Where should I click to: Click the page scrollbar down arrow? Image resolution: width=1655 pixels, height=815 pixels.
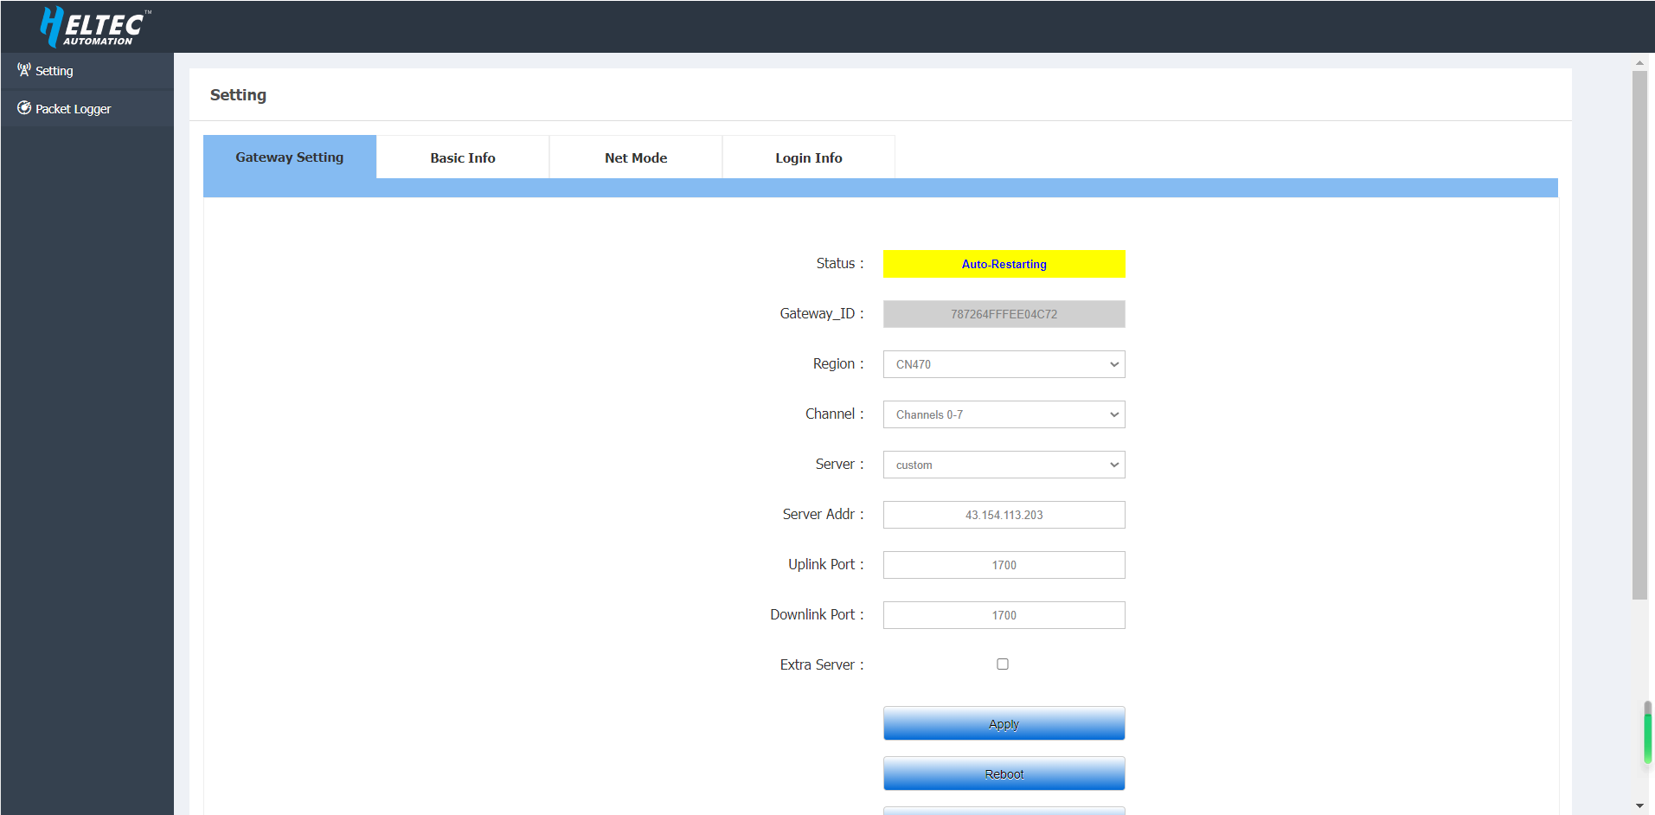(x=1639, y=805)
